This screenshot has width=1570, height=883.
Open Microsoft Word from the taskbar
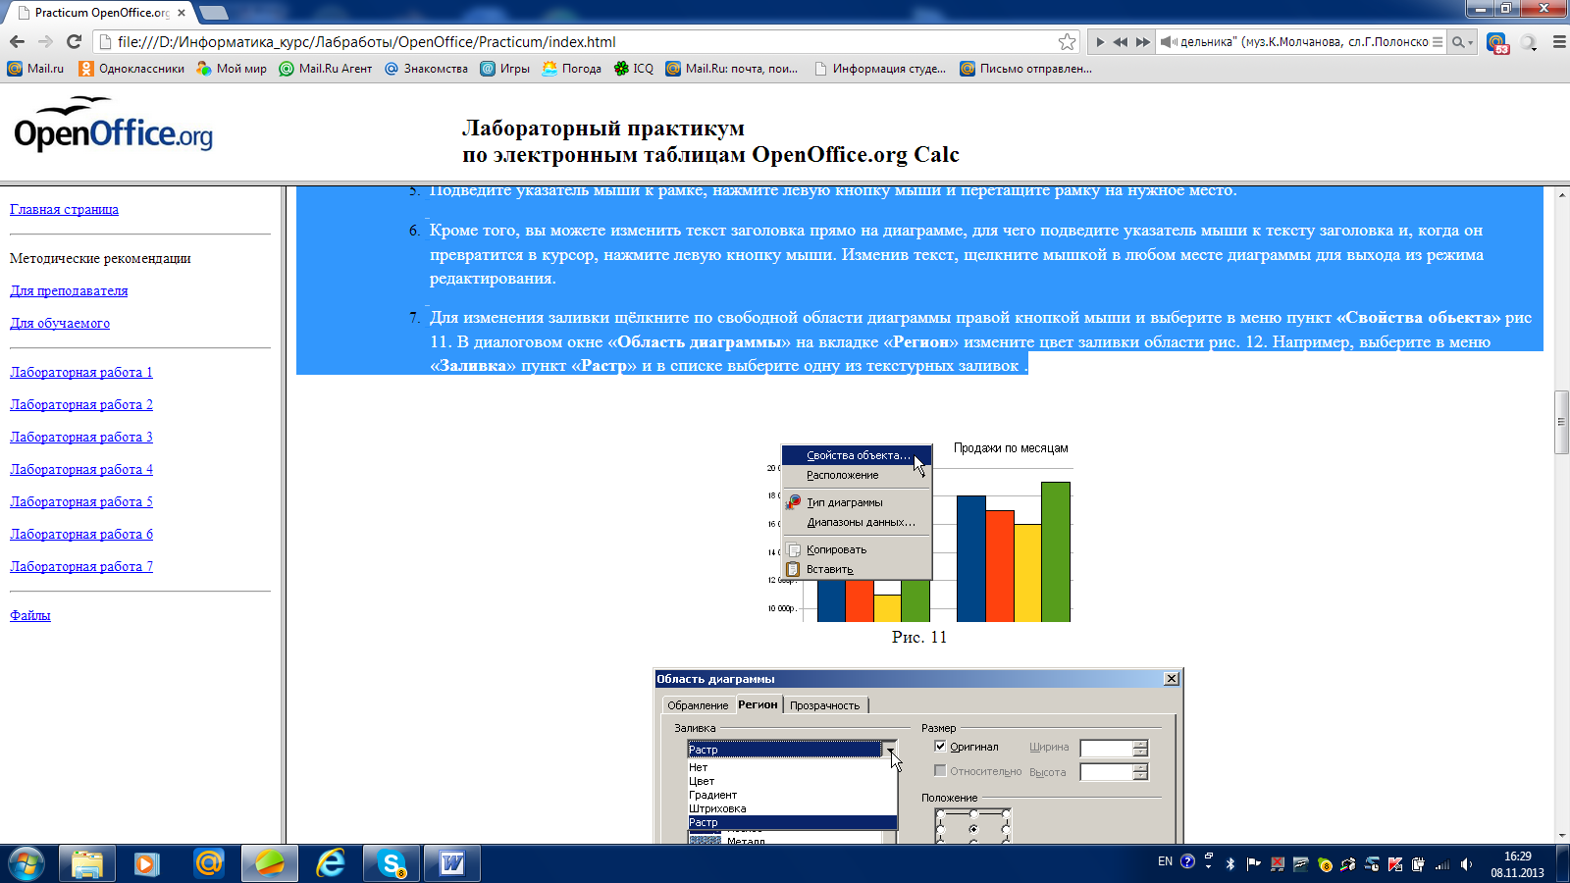[452, 863]
